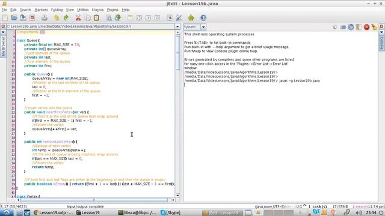Image resolution: width=385 pixels, height=216 pixels.
Task: Open the console gear settings icon
Action: 351,27
